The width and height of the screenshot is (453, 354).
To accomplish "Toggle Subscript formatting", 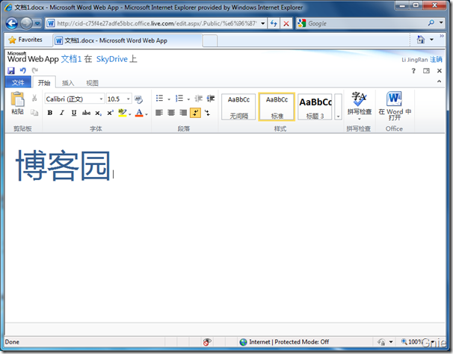I will coord(98,113).
